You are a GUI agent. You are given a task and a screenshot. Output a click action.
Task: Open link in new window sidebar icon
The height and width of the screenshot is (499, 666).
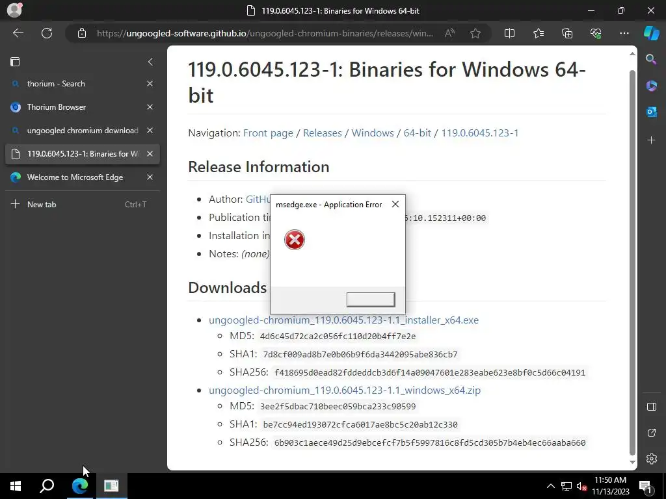click(651, 433)
